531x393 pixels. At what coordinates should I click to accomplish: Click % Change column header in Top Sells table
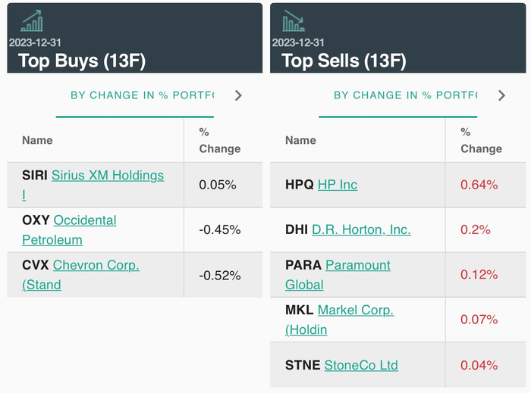(481, 140)
